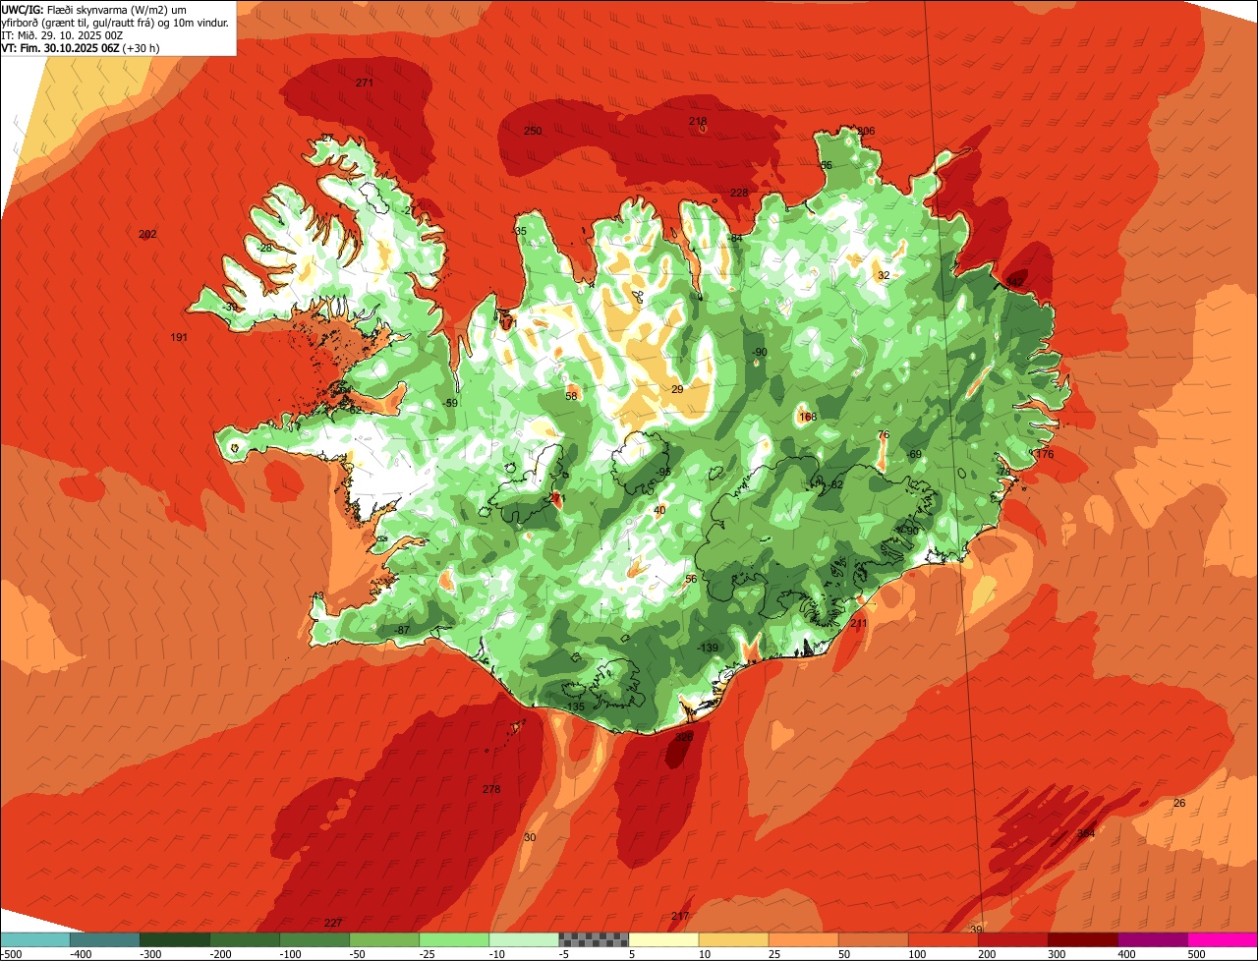1258x961 pixels.
Task: Click the '84' value on the map
Action: click(x=735, y=238)
